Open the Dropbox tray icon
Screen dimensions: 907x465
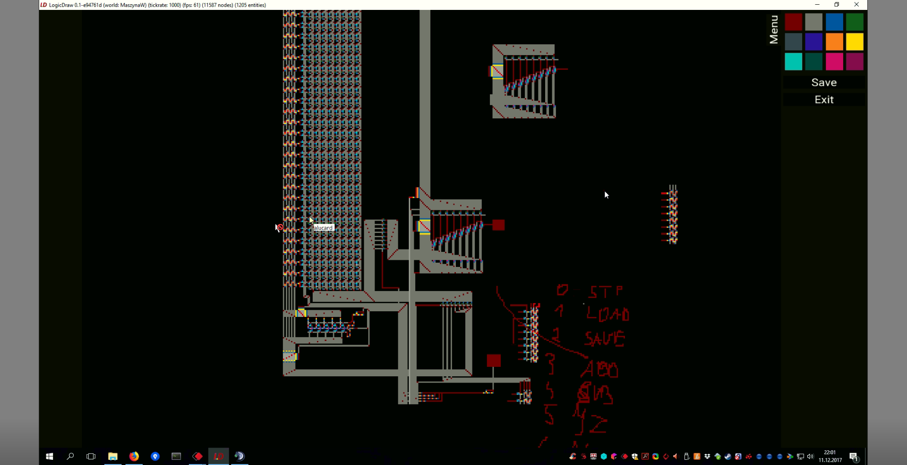pos(707,457)
